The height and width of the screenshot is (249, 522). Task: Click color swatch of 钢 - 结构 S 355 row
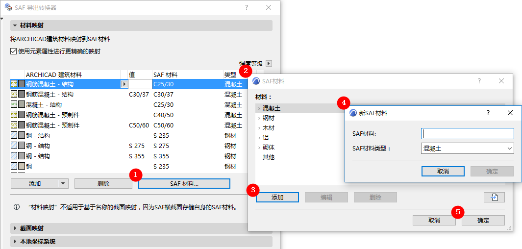coord(21,156)
